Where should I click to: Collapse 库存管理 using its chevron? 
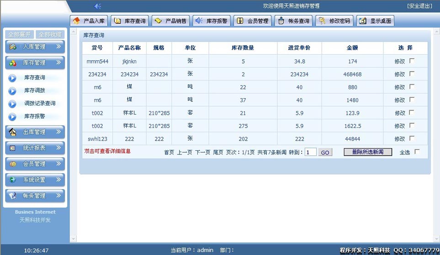click(x=58, y=62)
